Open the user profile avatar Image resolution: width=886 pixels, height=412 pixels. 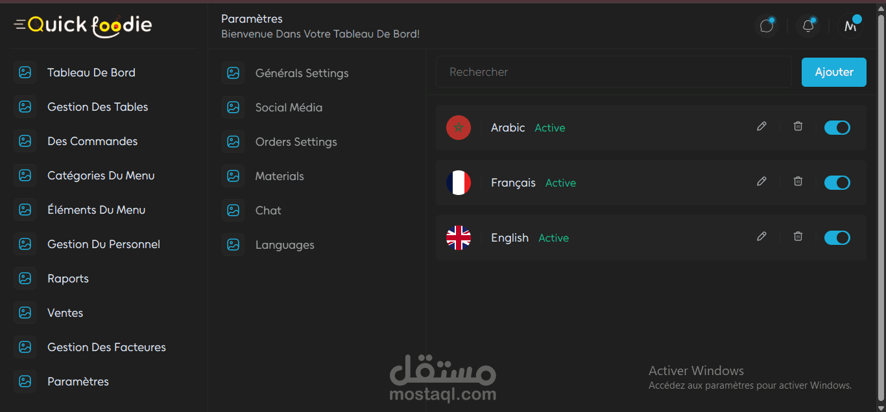(850, 26)
